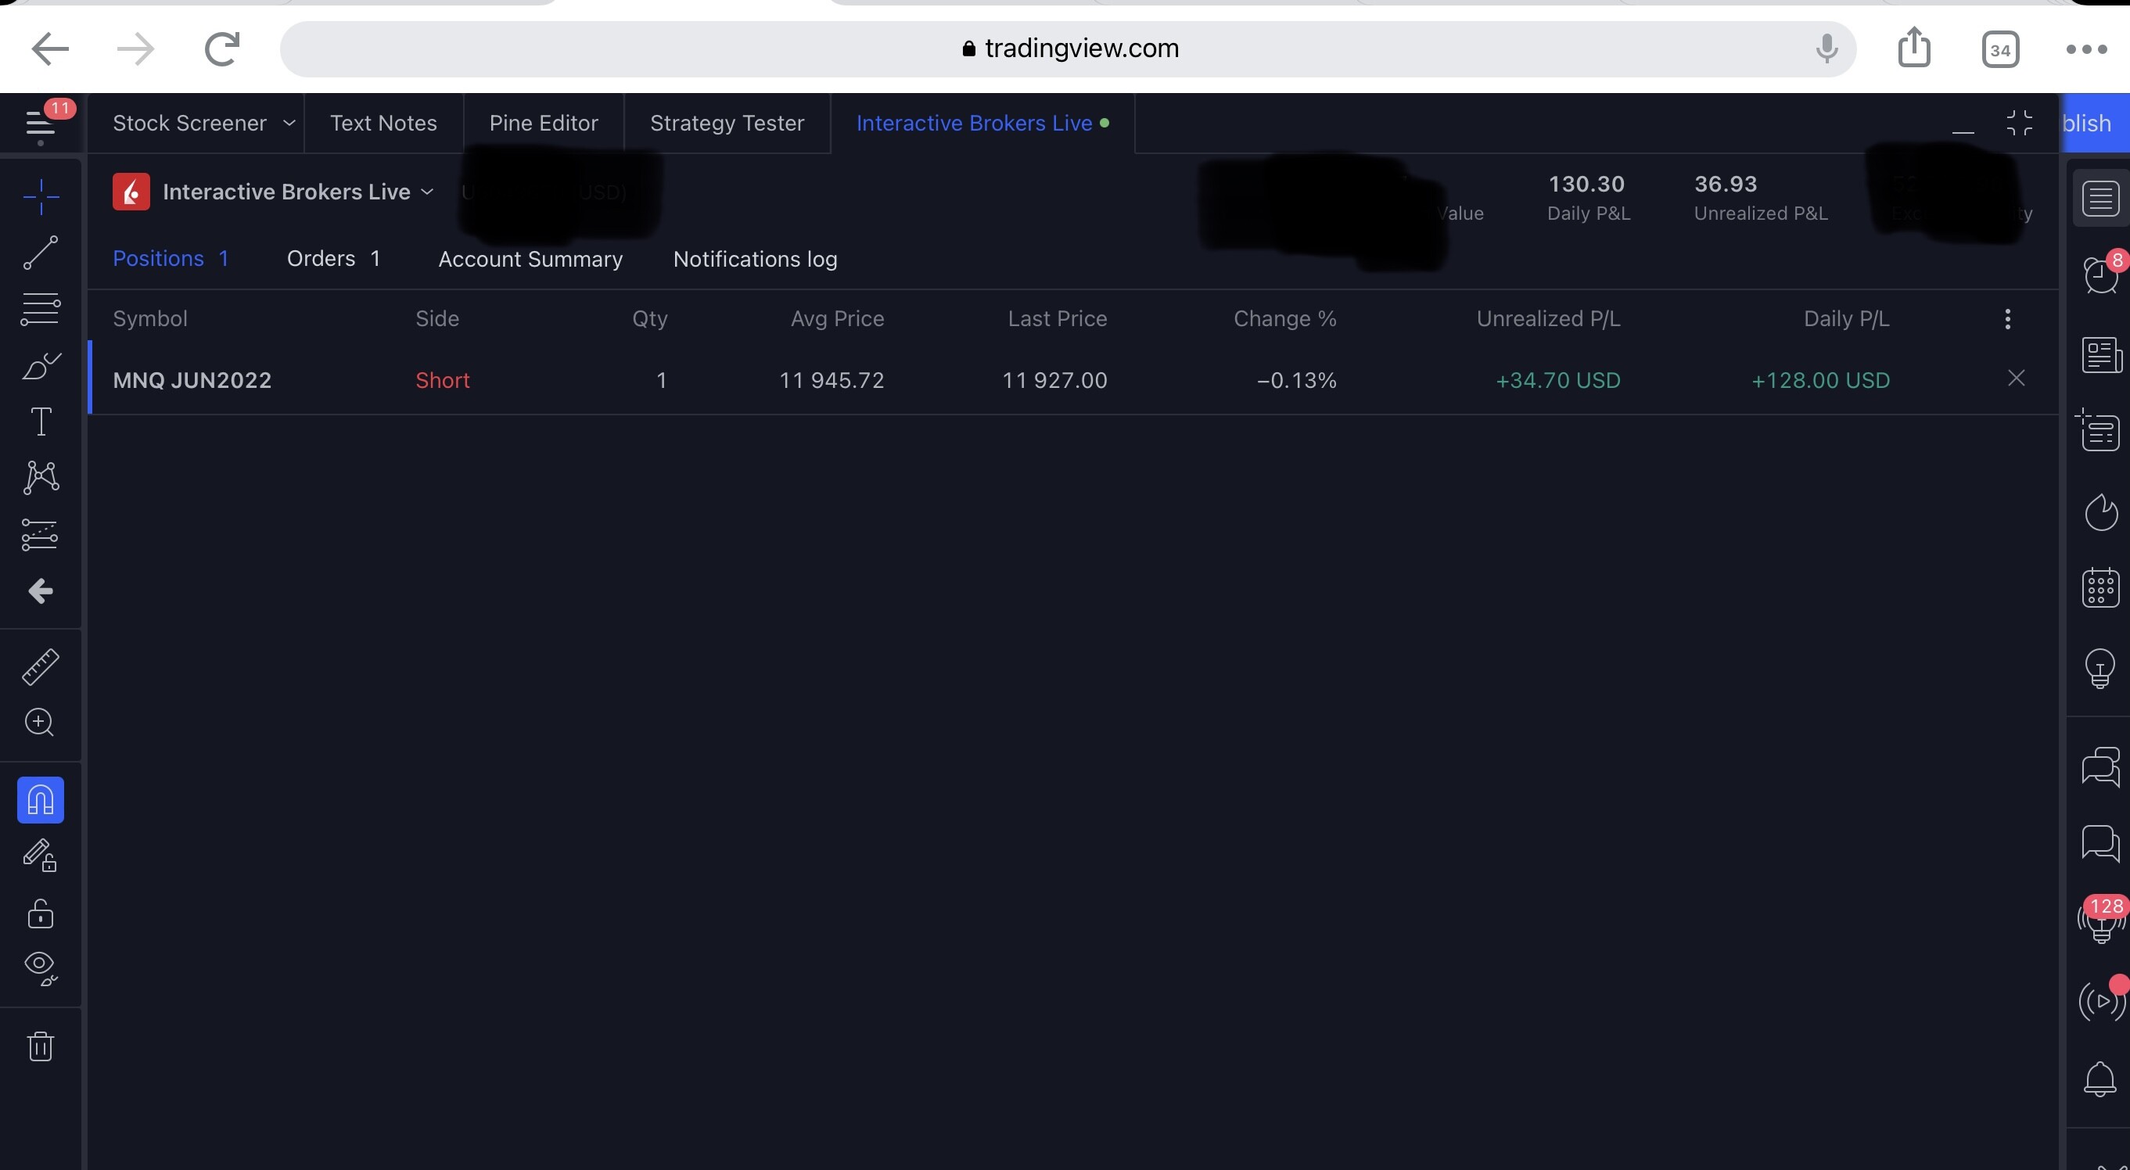Click the 130.30 Daily P&L value

[1586, 184]
